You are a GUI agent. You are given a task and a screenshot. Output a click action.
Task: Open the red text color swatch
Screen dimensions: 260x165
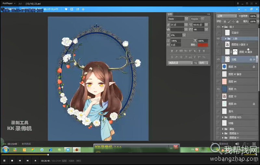202,45
